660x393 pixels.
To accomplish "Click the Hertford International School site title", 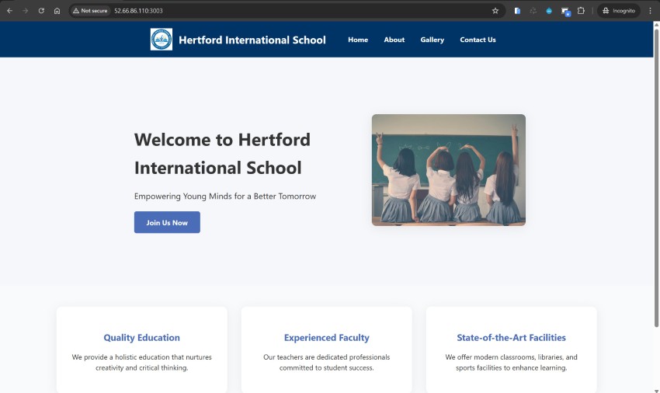I will (x=252, y=40).
